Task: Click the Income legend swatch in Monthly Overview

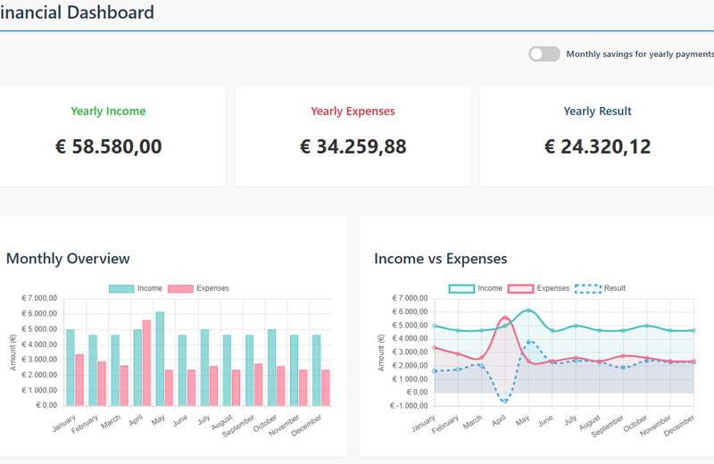Action: pos(121,289)
